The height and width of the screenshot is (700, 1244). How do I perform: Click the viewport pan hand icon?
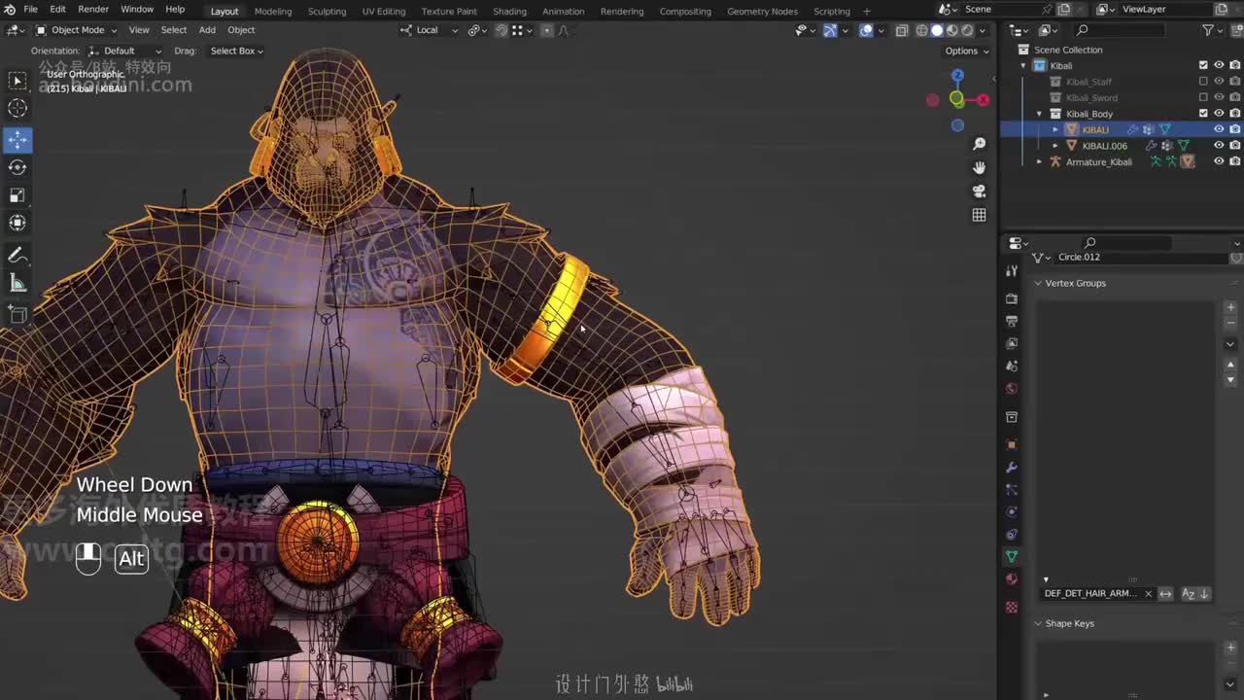point(979,167)
